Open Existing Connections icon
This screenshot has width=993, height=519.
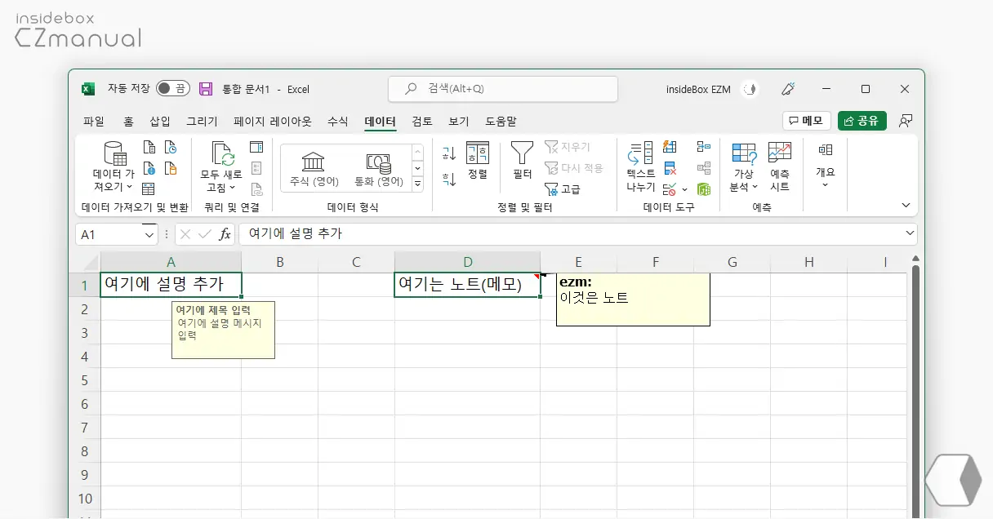click(171, 168)
